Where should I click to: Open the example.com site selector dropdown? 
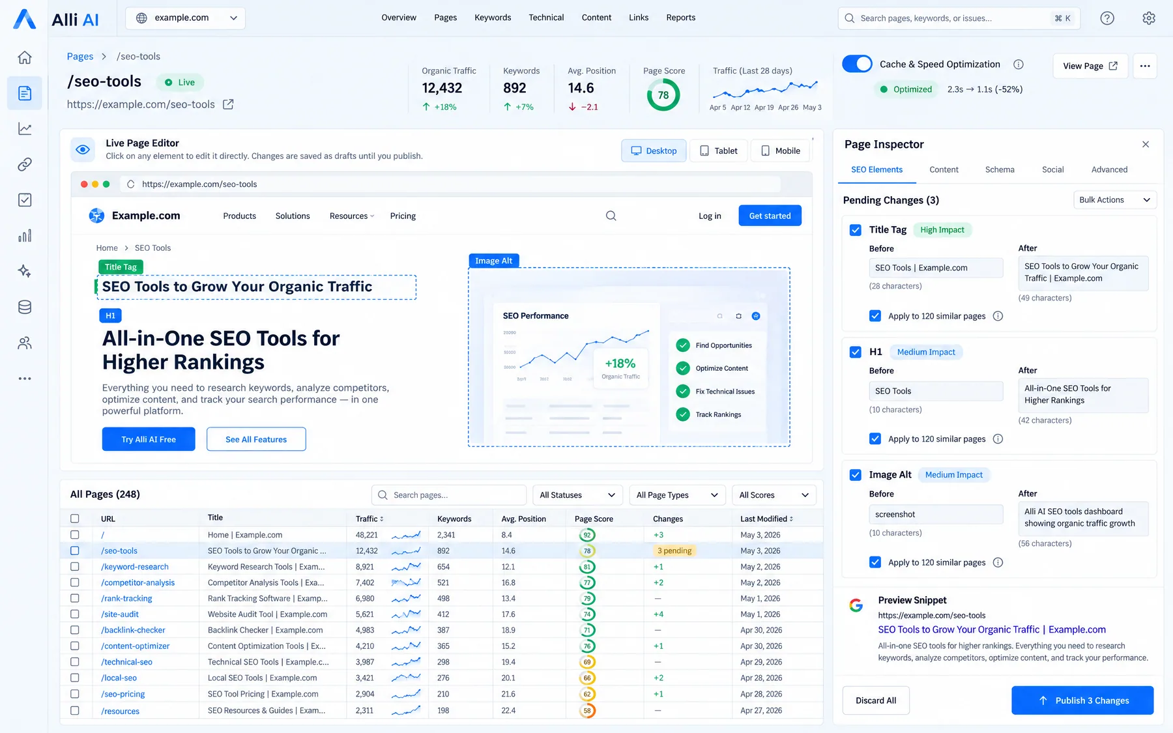[185, 18]
